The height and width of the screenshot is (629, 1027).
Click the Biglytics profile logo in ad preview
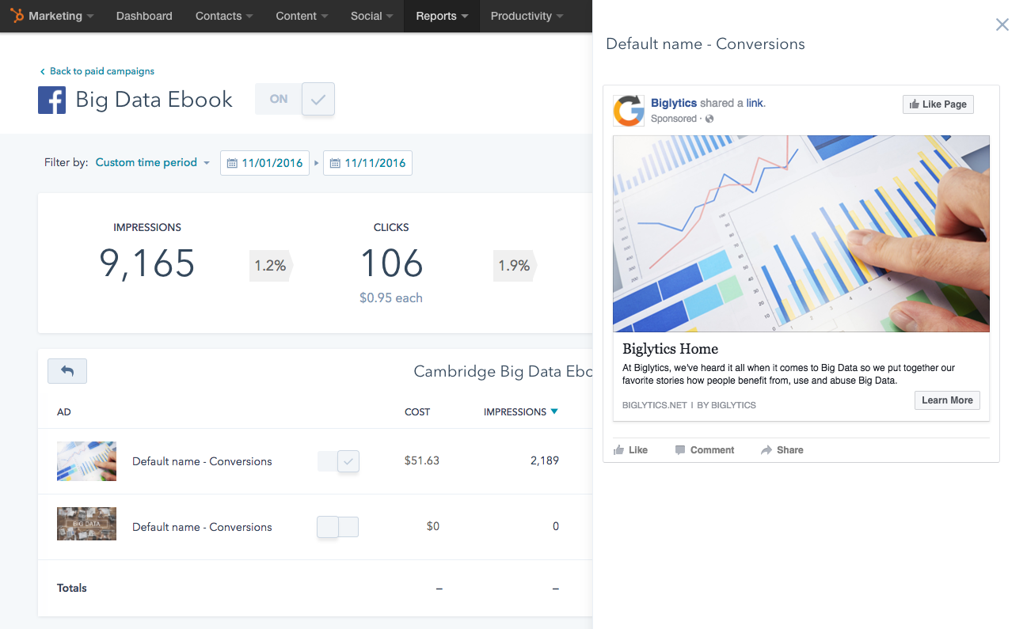pos(629,111)
